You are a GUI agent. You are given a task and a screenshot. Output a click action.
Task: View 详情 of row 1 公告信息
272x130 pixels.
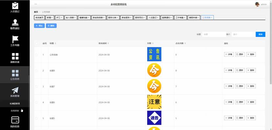coord(229,54)
